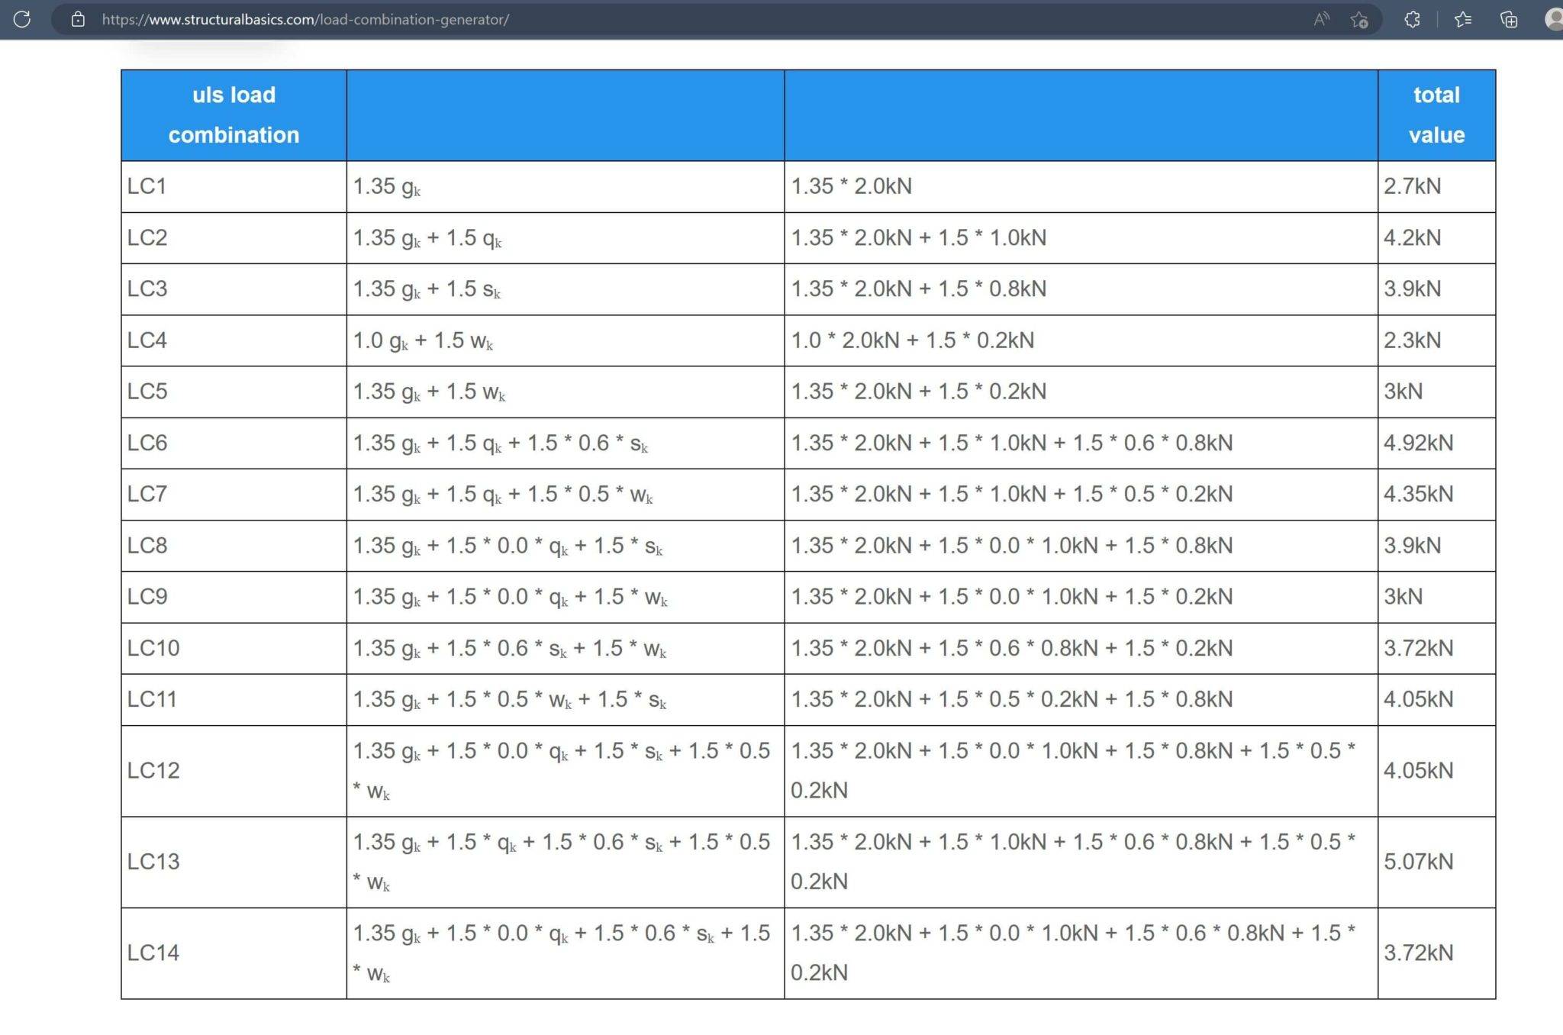
Task: Select the 4.2kN value for LC2
Action: point(1411,237)
